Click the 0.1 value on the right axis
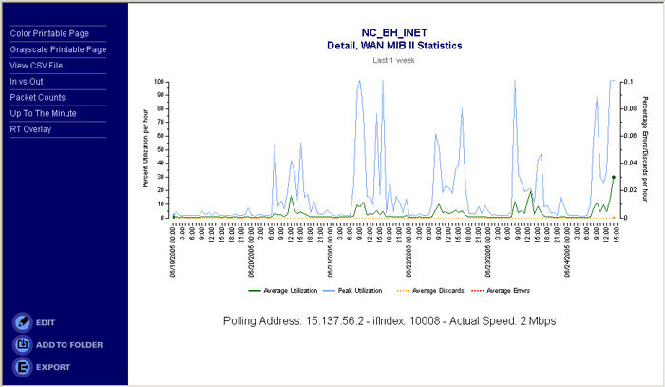The width and height of the screenshot is (665, 387). point(629,82)
